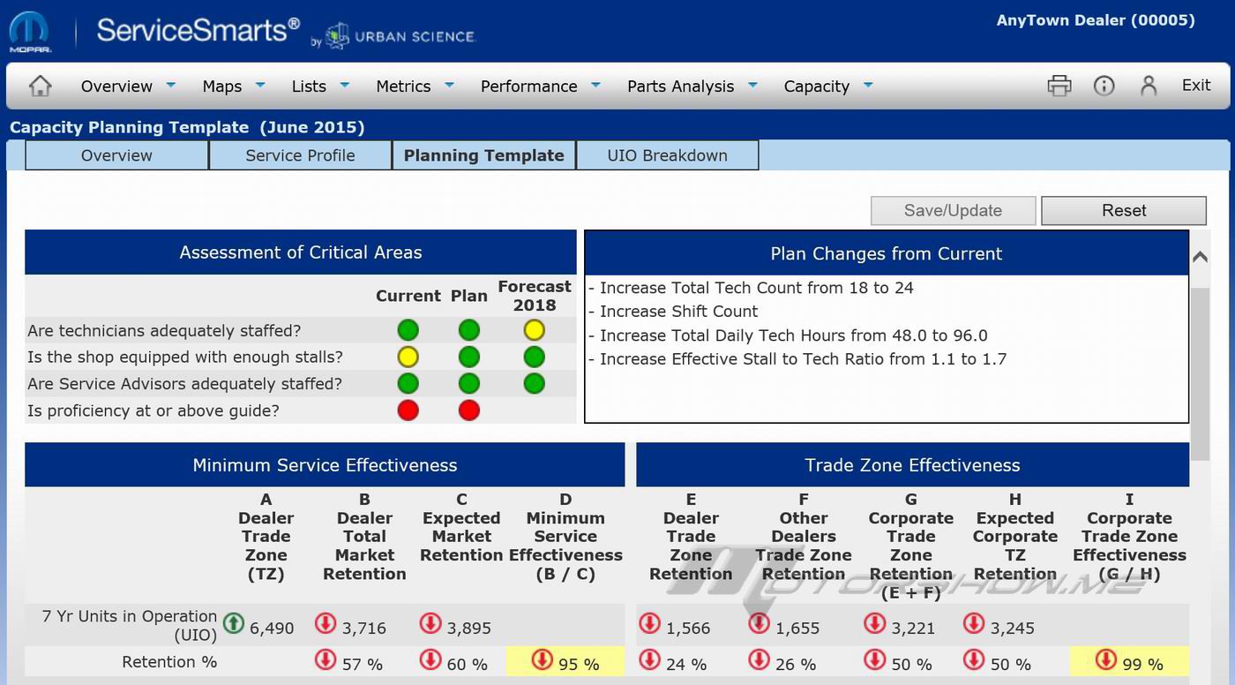Click Forecast 2018 yellow indicator for technicians
The width and height of the screenshot is (1235, 685).
point(534,330)
